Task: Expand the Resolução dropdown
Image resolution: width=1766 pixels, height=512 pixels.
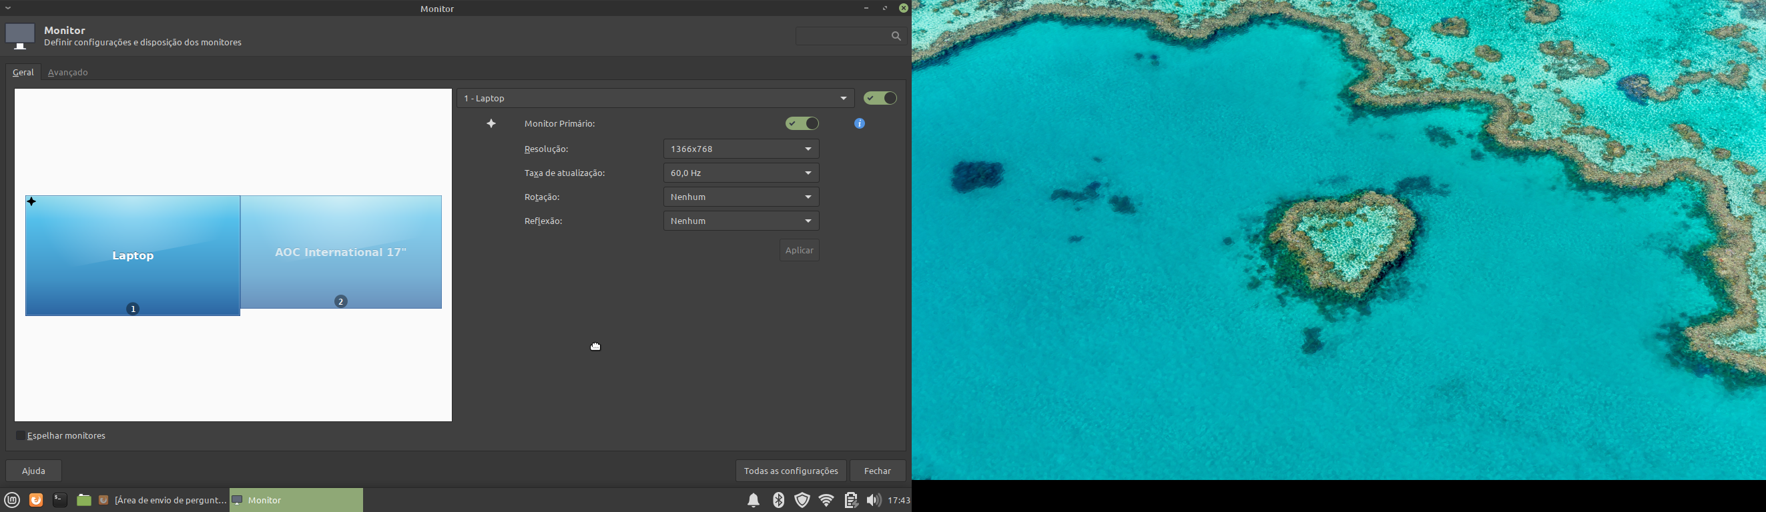Action: pos(741,149)
